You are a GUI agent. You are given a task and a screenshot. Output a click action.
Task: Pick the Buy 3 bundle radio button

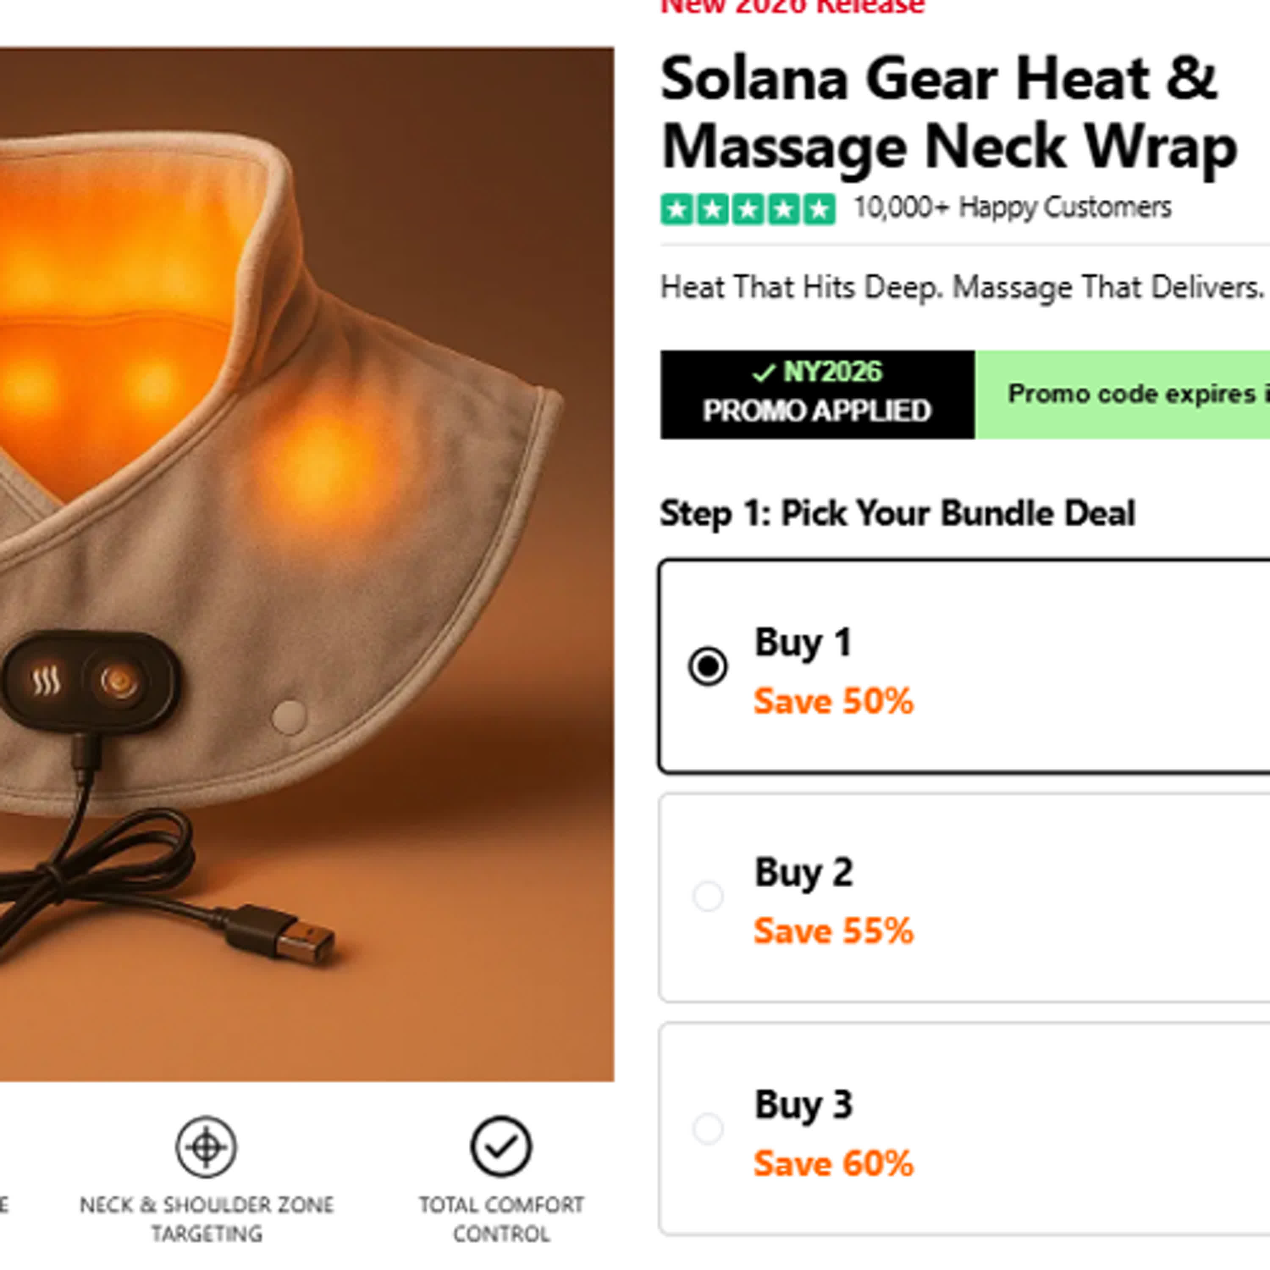pos(708,1128)
